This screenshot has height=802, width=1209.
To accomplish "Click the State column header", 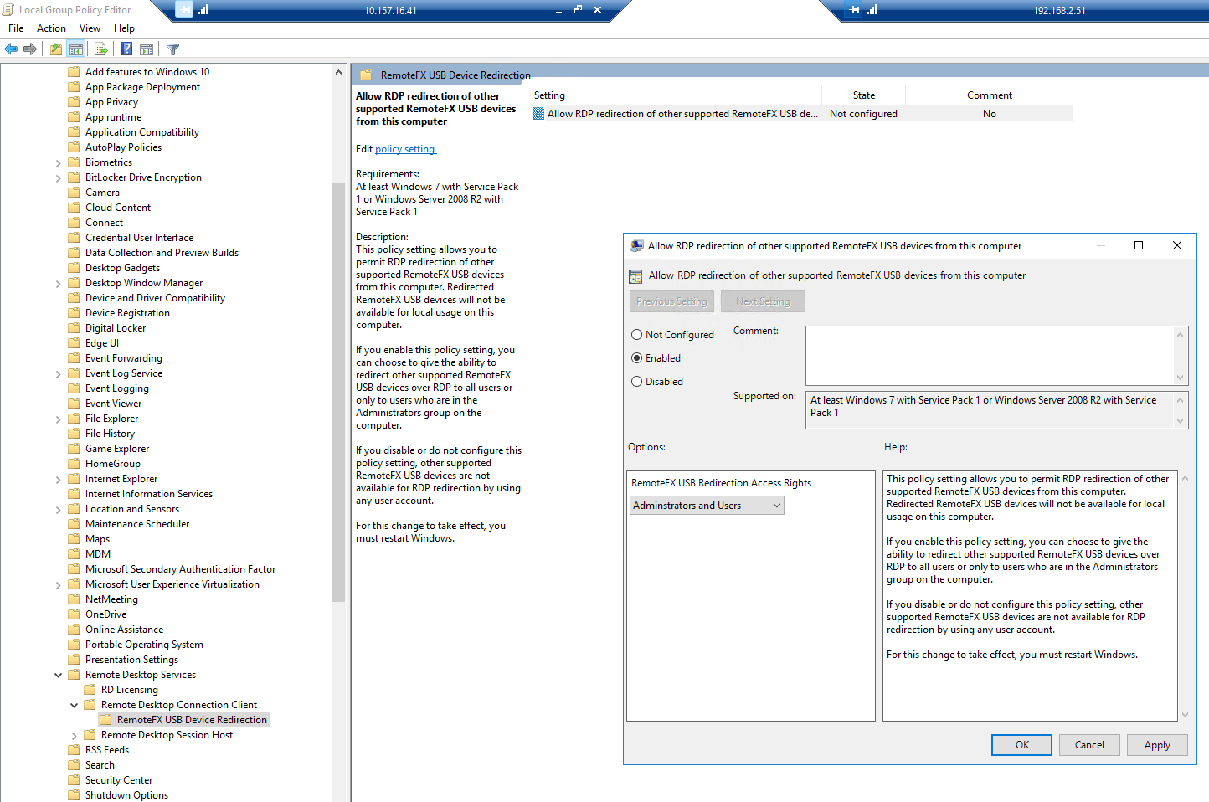I will [864, 95].
